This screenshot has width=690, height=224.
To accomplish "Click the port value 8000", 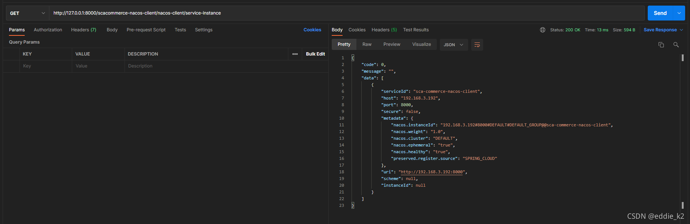I will click(x=406, y=105).
